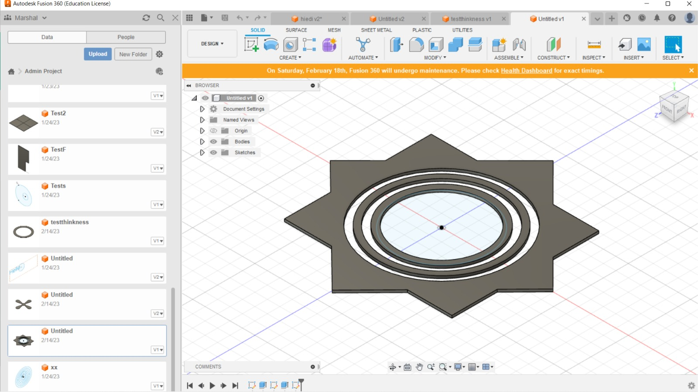Viewport: 698px width, 392px height.
Task: Expand the Bodies folder node
Action: tap(202, 142)
